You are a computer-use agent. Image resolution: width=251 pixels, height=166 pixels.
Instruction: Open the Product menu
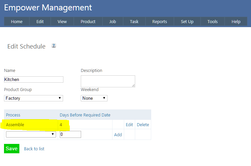click(88, 21)
